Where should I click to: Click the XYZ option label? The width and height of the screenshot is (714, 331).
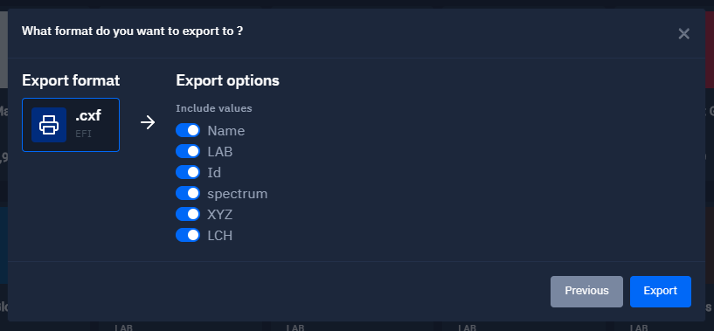coord(220,215)
